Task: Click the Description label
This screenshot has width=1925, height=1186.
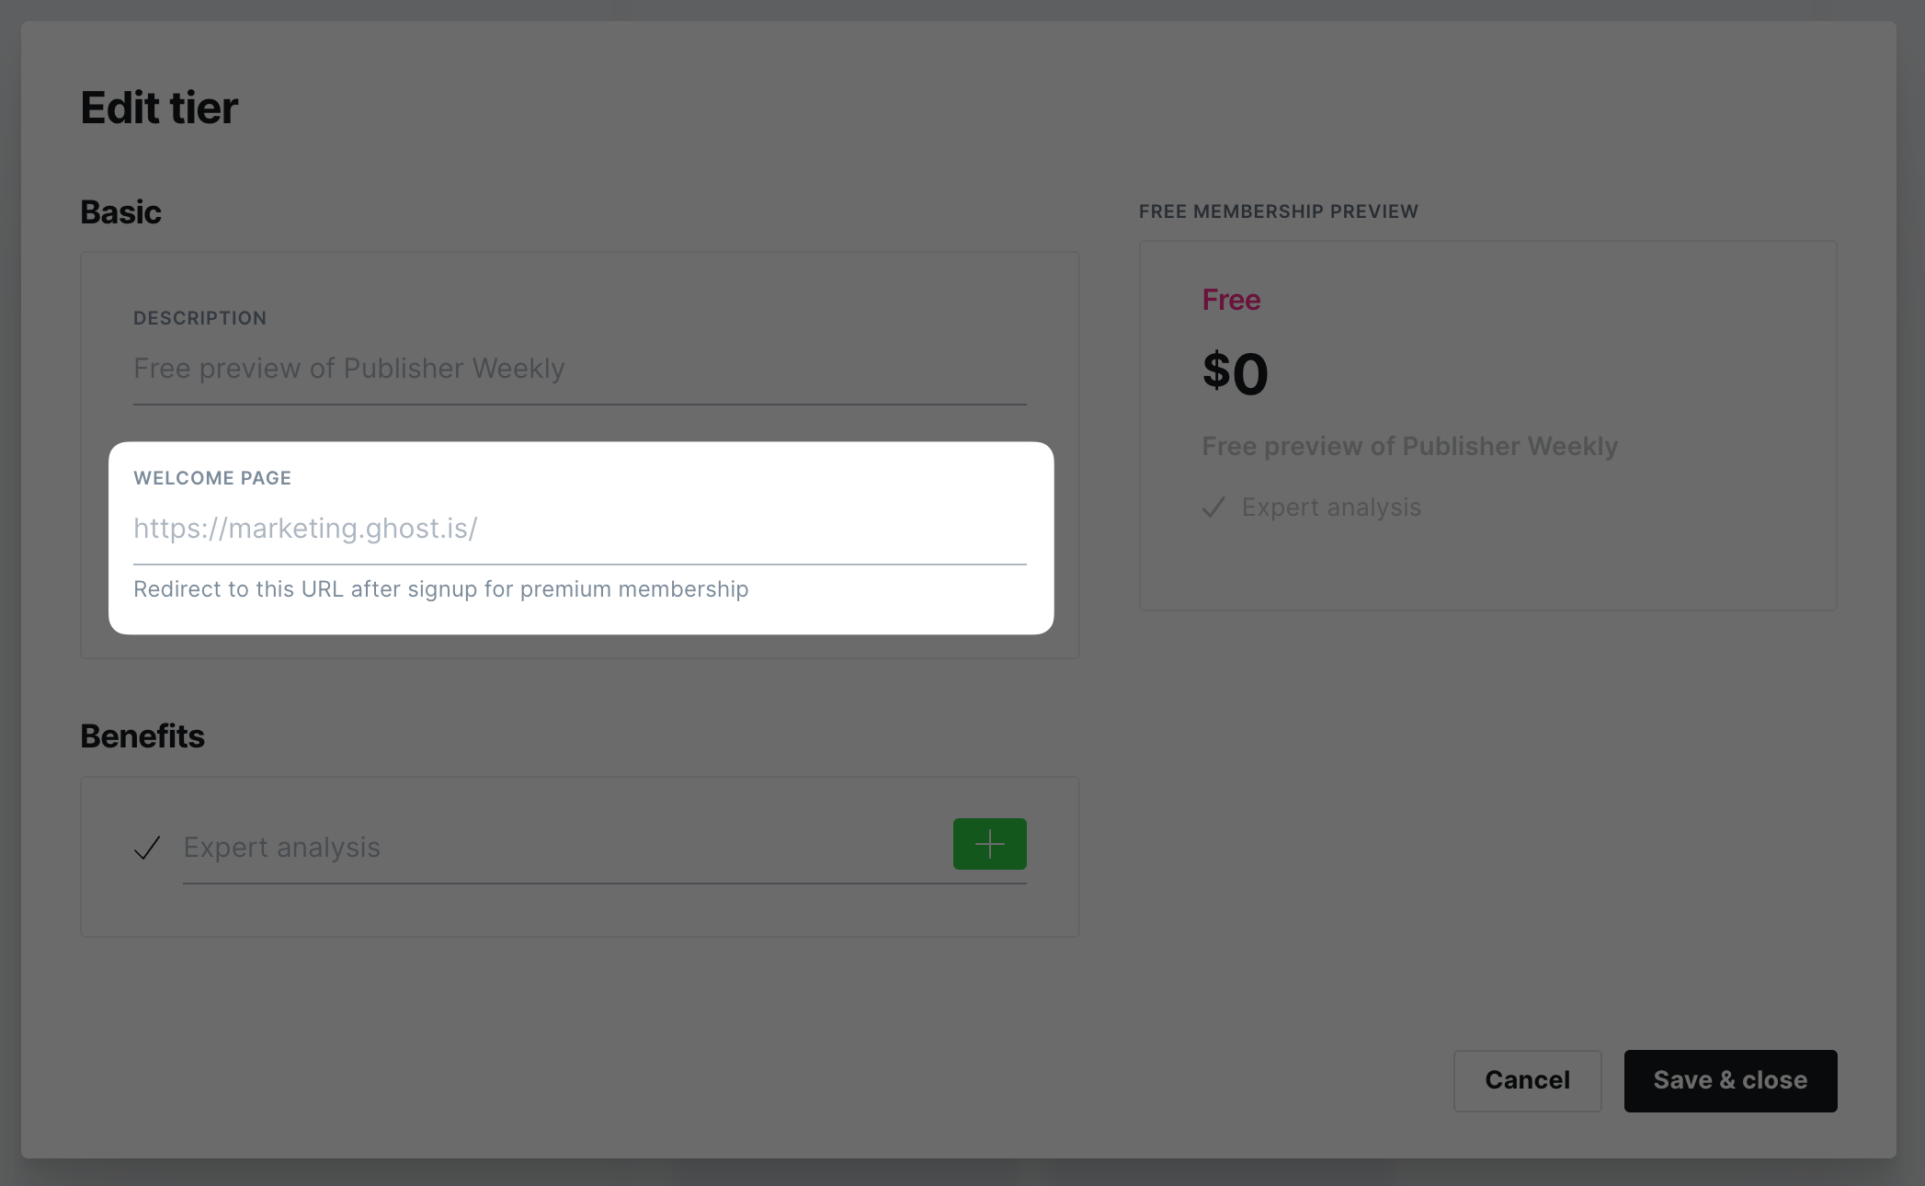Action: click(199, 318)
